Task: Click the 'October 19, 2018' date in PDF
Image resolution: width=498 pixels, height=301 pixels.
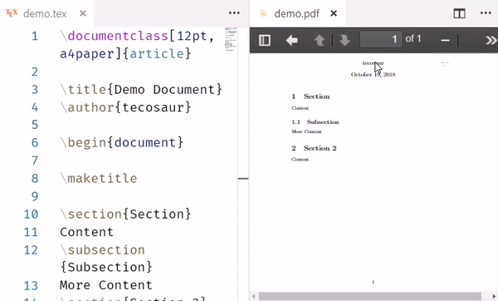Action: (x=373, y=75)
